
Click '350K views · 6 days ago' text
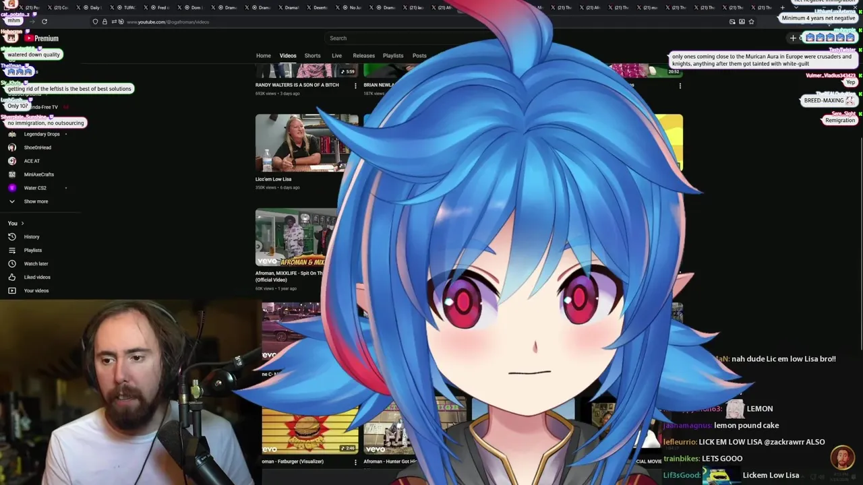click(277, 187)
